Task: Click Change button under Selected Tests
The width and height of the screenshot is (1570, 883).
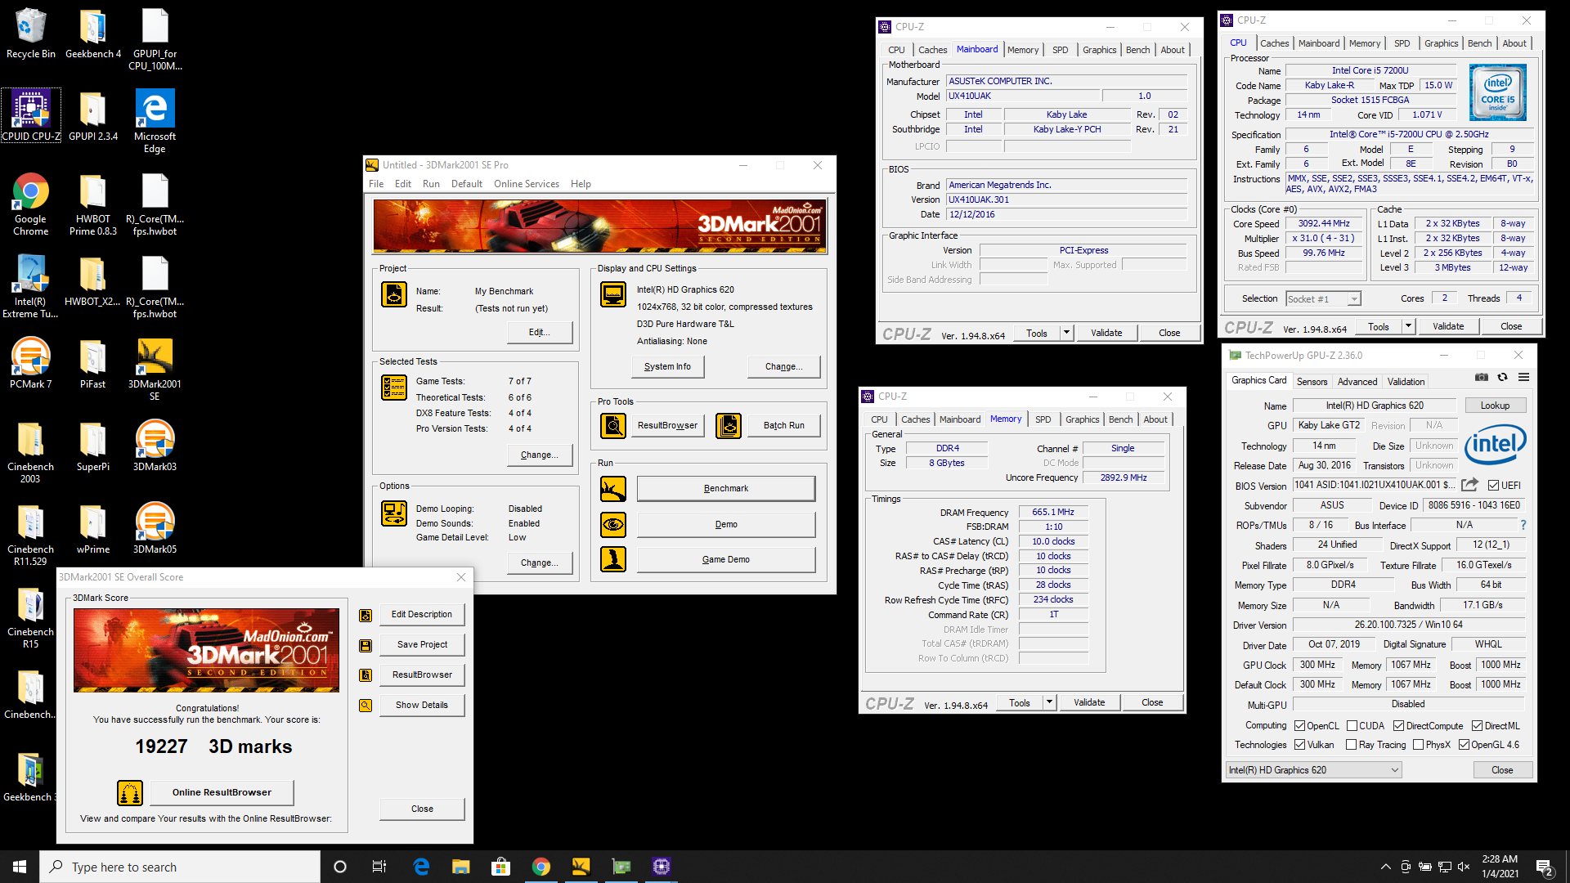Action: coord(539,455)
